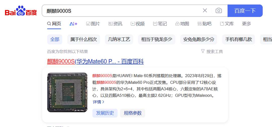This screenshot has height=127, width=272.
Task: Select the 手机有哪几款 suggestion chip
Action: pyautogui.click(x=239, y=39)
